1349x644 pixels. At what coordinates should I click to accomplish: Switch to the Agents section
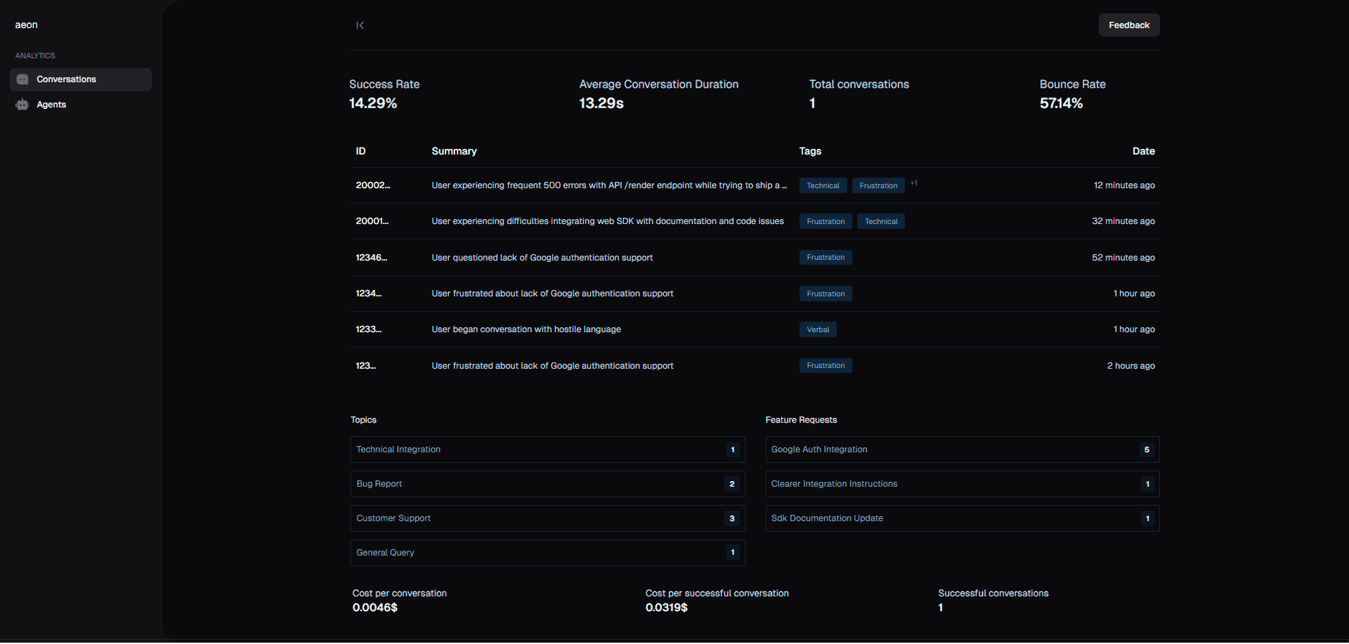[51, 104]
